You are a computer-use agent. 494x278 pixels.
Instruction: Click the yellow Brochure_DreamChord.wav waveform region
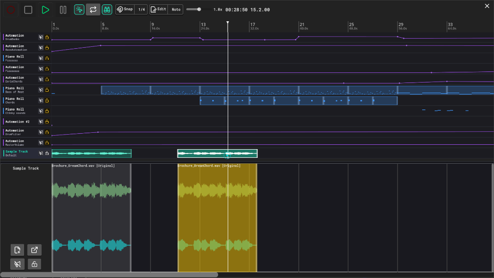(218, 218)
